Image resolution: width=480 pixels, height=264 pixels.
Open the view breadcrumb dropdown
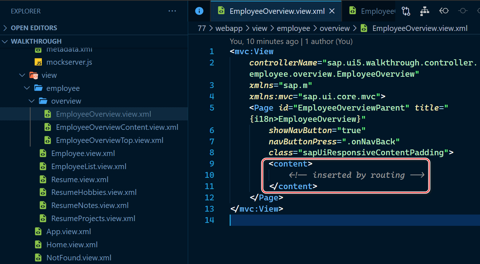pyautogui.click(x=259, y=28)
